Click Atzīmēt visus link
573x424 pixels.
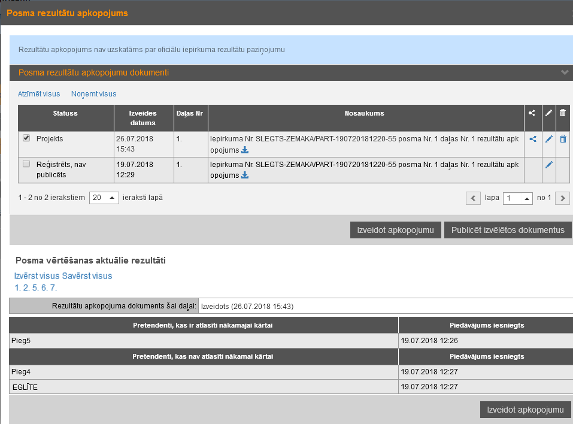pos(39,94)
